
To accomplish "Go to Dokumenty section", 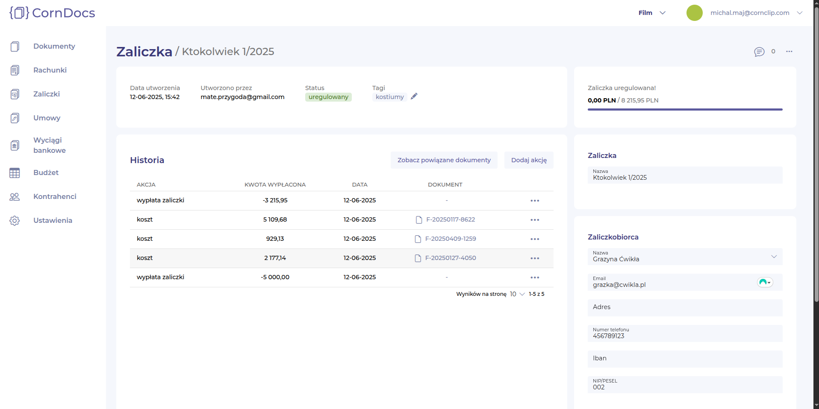I will pyautogui.click(x=54, y=46).
